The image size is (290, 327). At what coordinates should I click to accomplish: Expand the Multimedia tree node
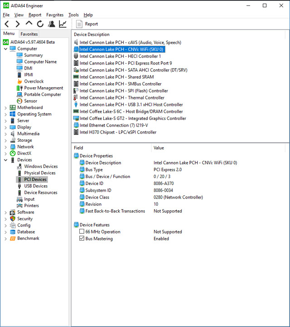click(5, 134)
